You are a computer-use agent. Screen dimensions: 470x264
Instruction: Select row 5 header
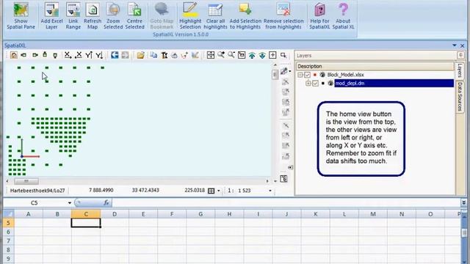point(8,223)
